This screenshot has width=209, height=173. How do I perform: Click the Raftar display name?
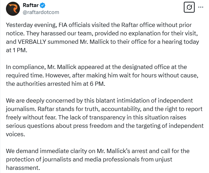(x=31, y=5)
